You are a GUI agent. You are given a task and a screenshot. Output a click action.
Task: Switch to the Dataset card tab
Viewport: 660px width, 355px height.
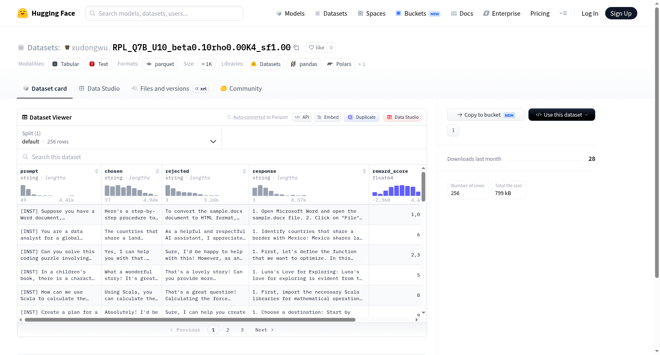coord(45,88)
